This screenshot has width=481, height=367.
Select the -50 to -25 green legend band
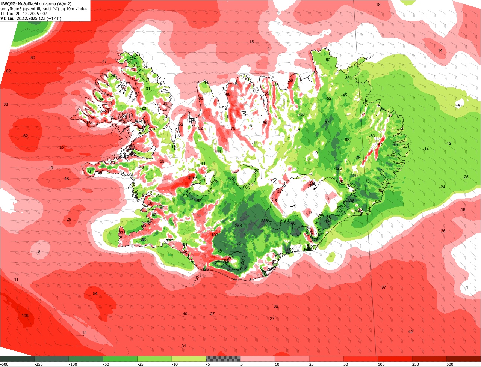[120, 359]
